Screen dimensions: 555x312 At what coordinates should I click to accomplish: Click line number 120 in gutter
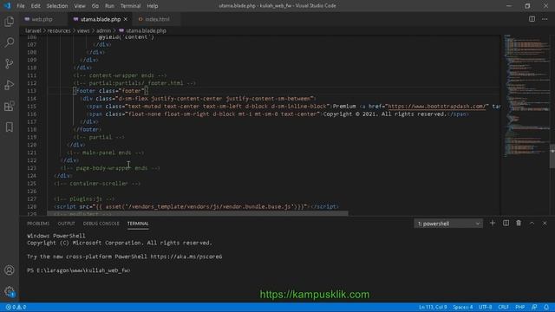(32, 145)
